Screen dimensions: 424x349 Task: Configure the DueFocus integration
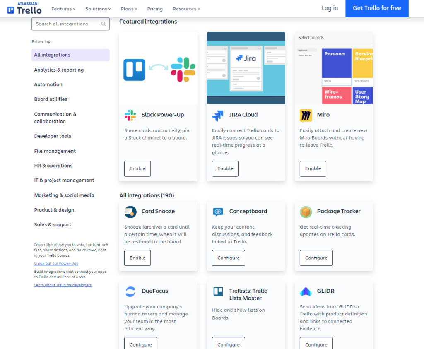point(141,344)
